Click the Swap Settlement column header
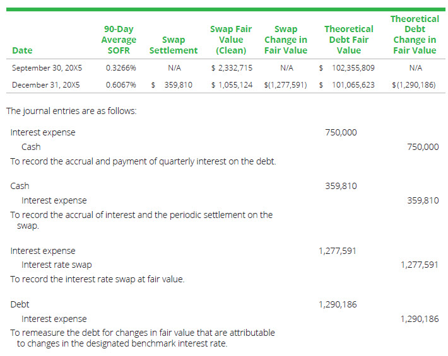 pos(172,45)
